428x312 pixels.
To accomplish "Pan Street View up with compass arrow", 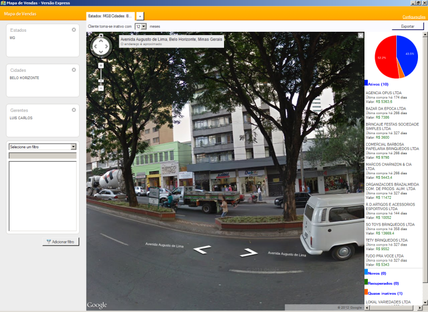I will pos(101,41).
